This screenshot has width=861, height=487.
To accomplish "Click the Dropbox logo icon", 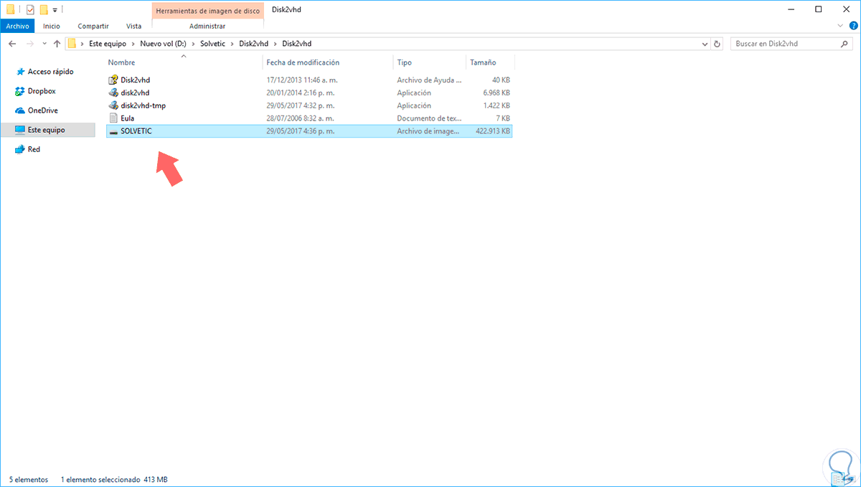I will click(20, 91).
